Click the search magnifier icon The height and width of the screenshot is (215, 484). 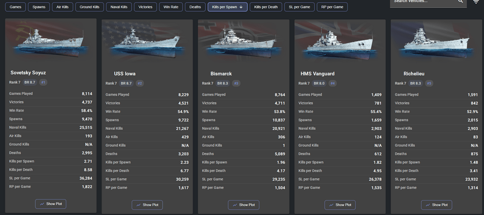pyautogui.click(x=461, y=1)
